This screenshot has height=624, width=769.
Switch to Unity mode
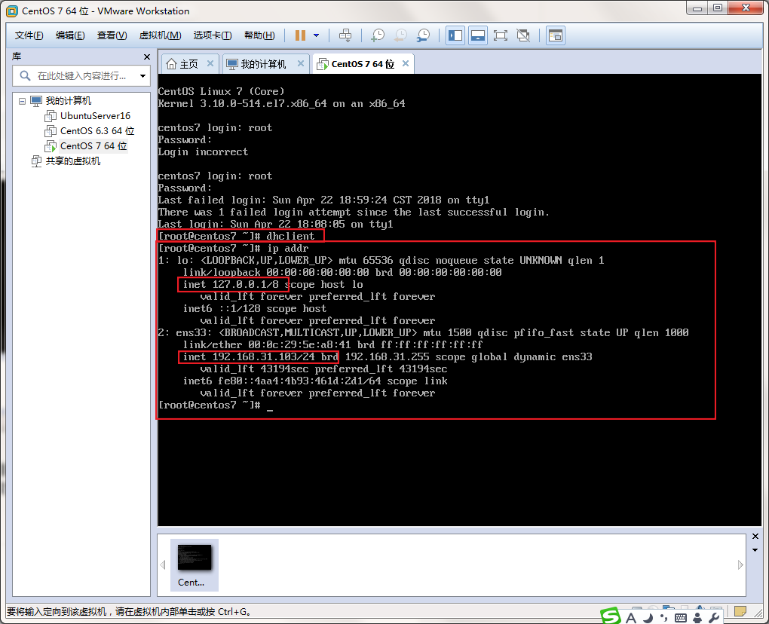point(523,35)
